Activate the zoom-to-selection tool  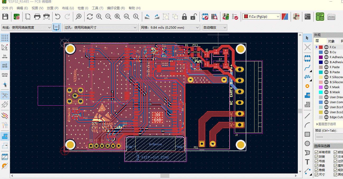pyautogui.click(x=136, y=17)
